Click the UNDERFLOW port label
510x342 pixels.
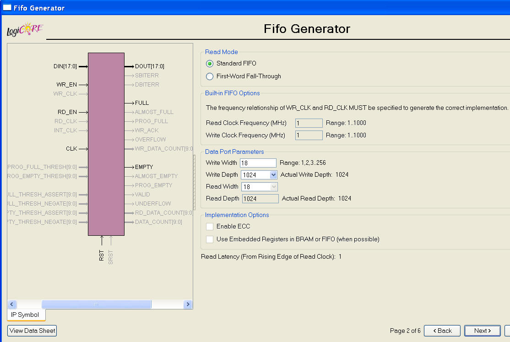(153, 204)
